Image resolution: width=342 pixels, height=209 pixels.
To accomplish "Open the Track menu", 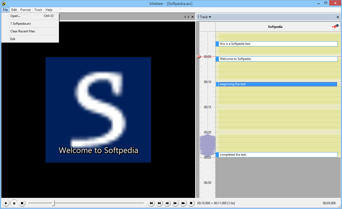I will [38, 10].
